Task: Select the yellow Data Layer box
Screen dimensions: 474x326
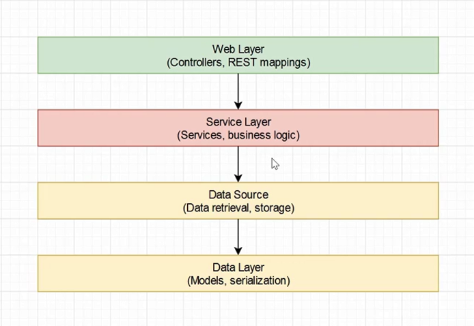Action: 102,273
